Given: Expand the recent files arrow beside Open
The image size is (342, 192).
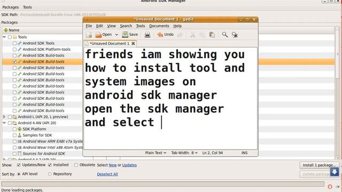Looking at the screenshot, I should point(116,35).
